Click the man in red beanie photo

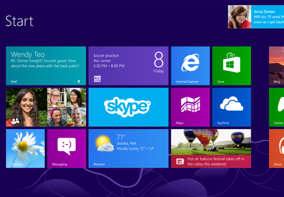point(57,117)
